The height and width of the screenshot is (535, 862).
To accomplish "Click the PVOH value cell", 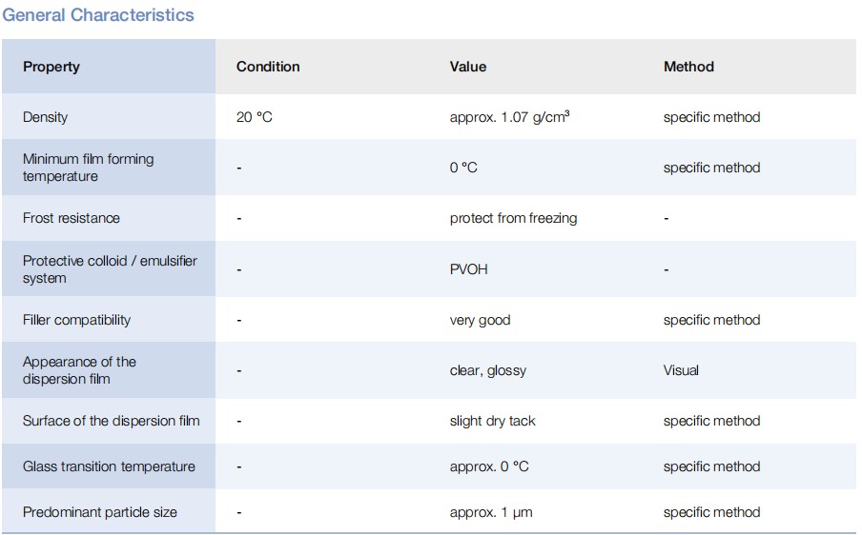I will [x=468, y=269].
